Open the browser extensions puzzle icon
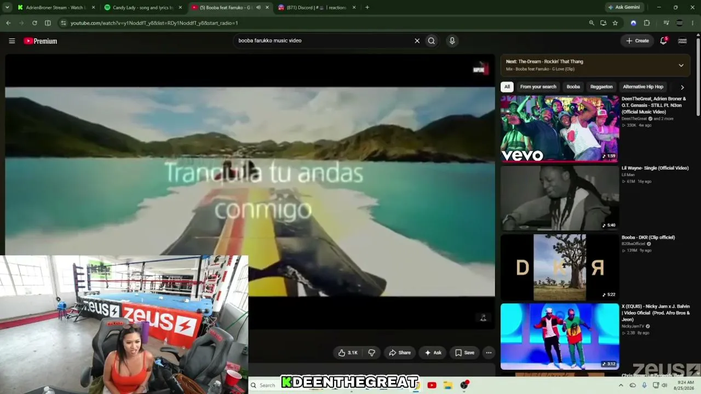The height and width of the screenshot is (394, 701). [647, 23]
